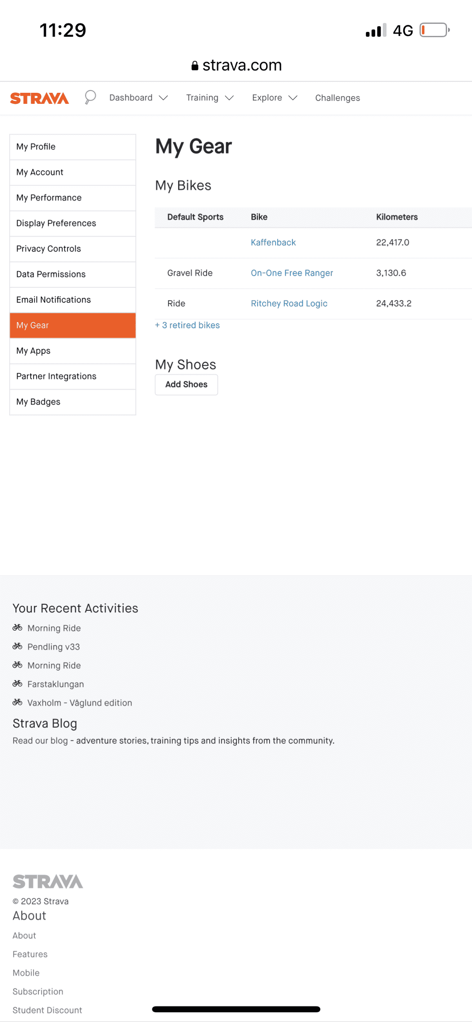472x1022 pixels.
Task: Click the gray Strava footer logo
Action: click(48, 882)
